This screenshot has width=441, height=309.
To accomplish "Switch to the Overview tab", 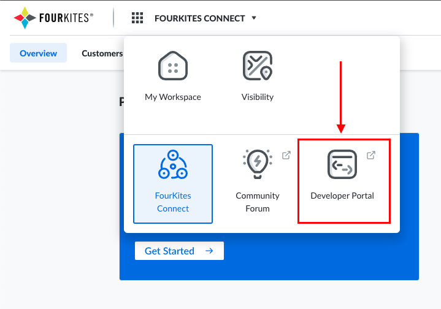I will (x=38, y=53).
